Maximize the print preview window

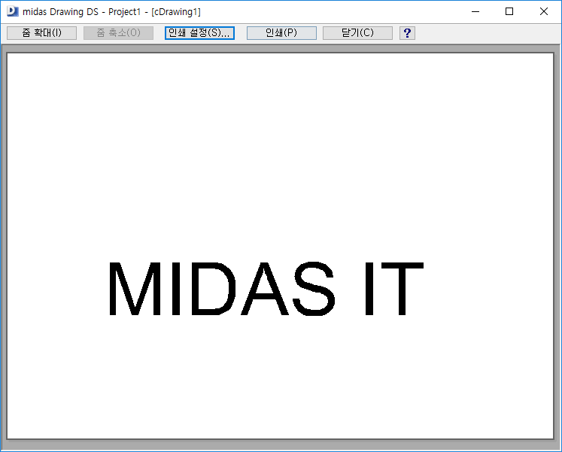pos(509,11)
